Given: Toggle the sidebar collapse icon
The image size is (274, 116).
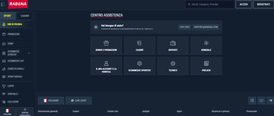Looking at the screenshot, I should 3,4.
